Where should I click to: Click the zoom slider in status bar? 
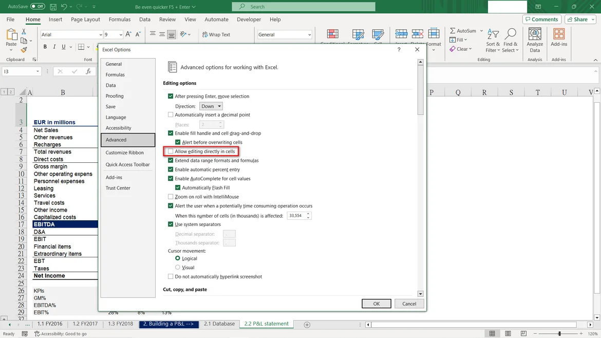[559, 334]
